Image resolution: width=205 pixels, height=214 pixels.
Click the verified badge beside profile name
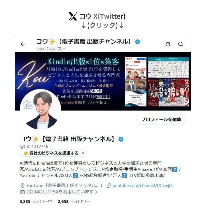click(121, 139)
